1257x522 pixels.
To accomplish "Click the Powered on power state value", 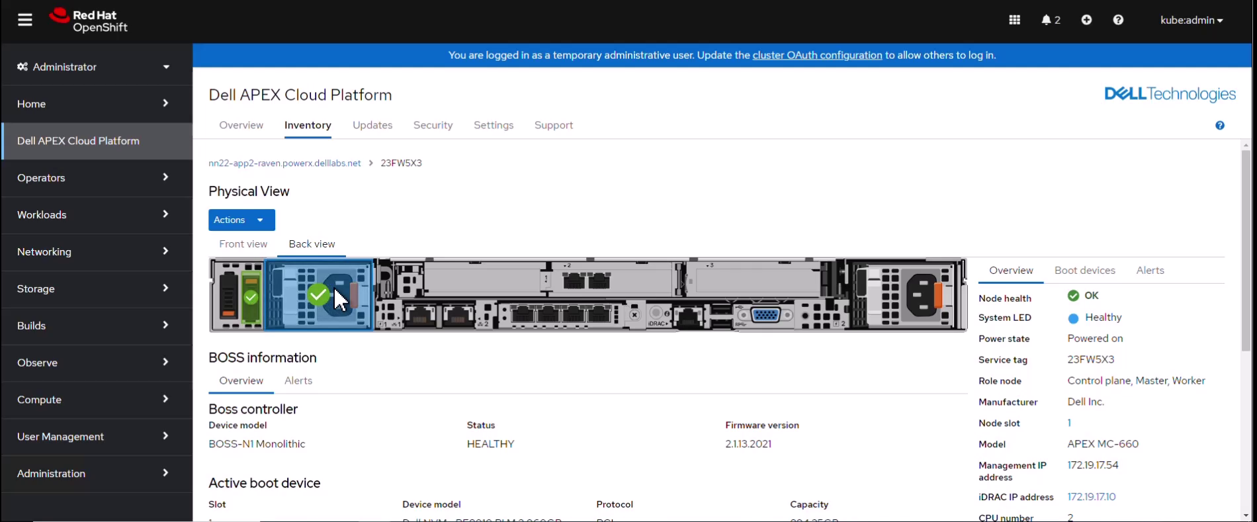I will pos(1095,338).
